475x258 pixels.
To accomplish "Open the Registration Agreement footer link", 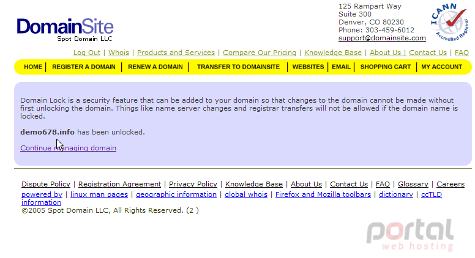I will tap(119, 184).
